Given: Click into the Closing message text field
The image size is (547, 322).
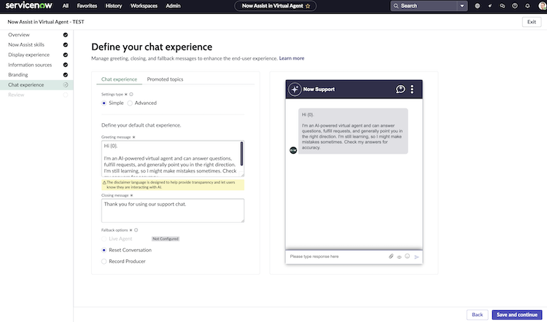Looking at the screenshot, I should 173,211.
